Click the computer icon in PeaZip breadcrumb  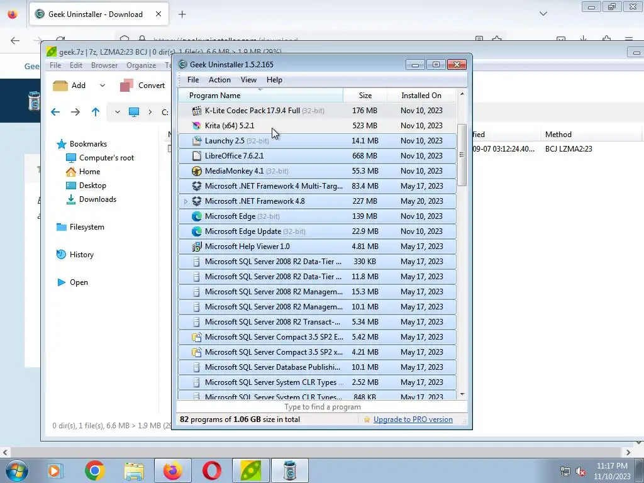point(134,112)
